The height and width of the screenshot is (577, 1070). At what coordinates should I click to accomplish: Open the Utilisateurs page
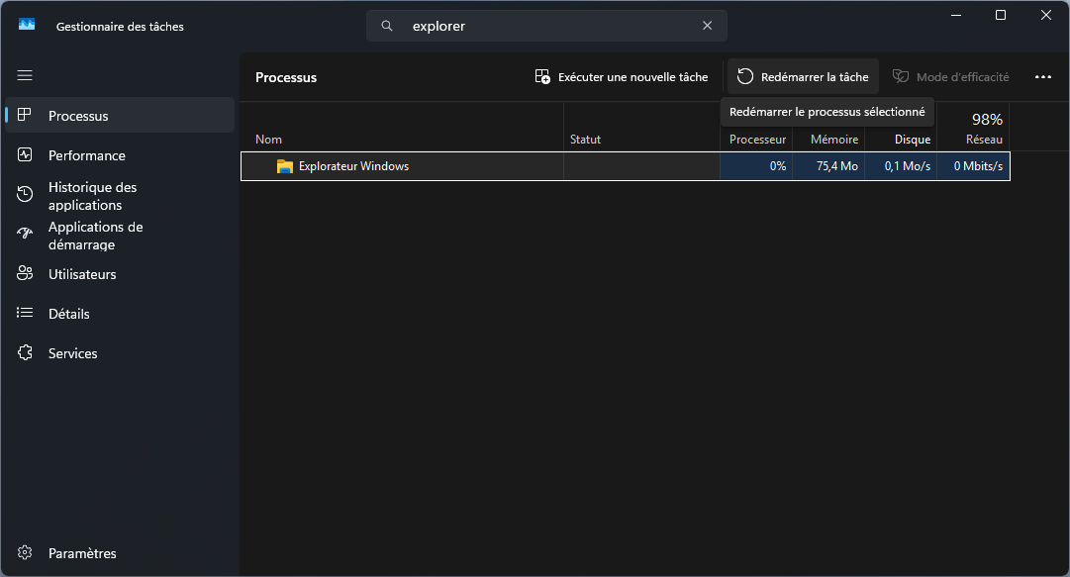tap(82, 274)
